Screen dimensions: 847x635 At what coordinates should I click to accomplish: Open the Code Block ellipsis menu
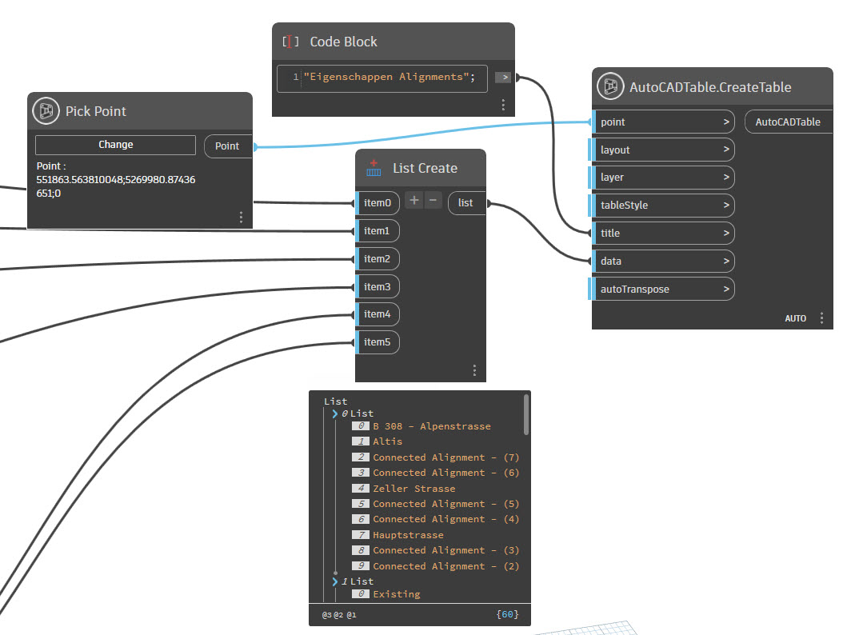pos(503,105)
